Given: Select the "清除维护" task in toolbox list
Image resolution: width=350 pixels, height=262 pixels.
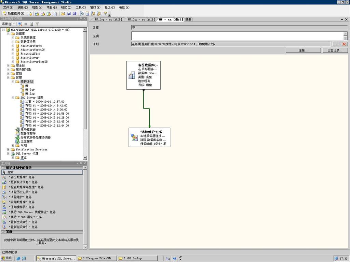Looking at the screenshot, I should click(20, 197).
